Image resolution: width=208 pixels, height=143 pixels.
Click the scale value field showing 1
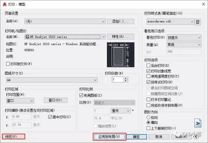(102, 111)
